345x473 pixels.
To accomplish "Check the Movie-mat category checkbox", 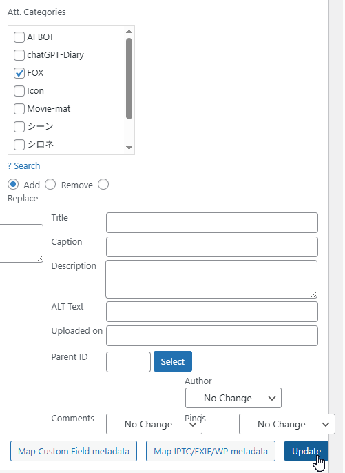I will pyautogui.click(x=19, y=109).
